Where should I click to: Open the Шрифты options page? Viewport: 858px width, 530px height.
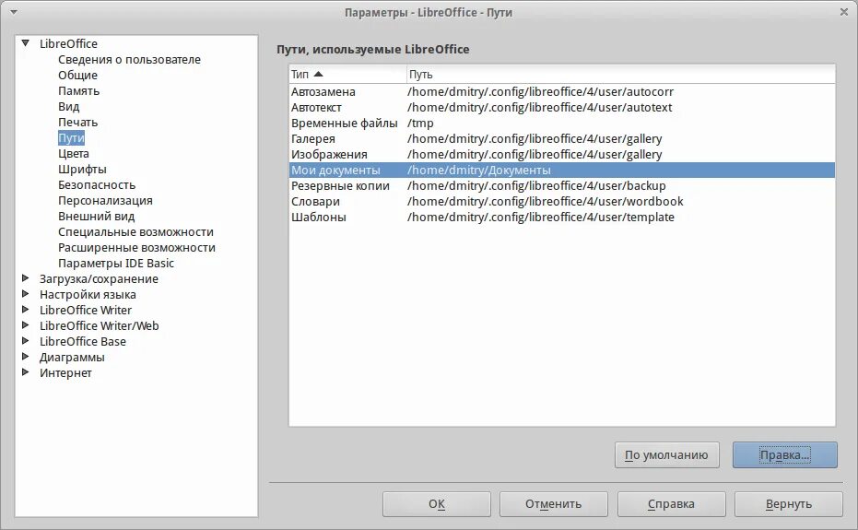tap(82, 170)
